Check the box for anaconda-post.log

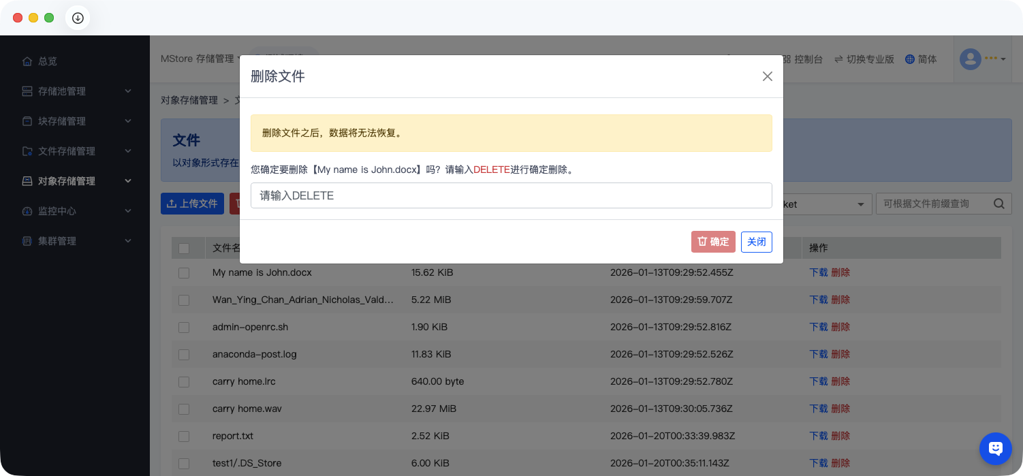coord(184,354)
